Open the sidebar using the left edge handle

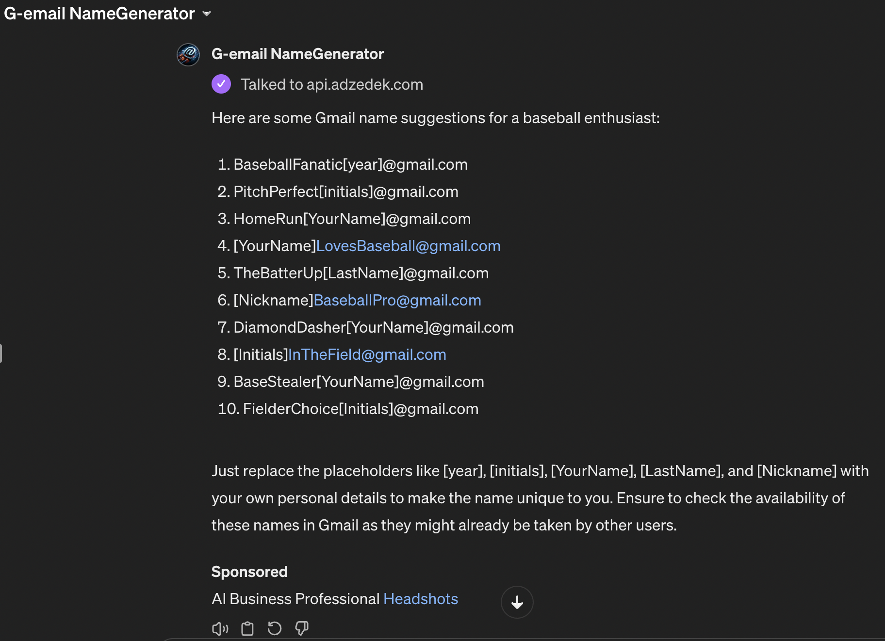pyautogui.click(x=1, y=353)
